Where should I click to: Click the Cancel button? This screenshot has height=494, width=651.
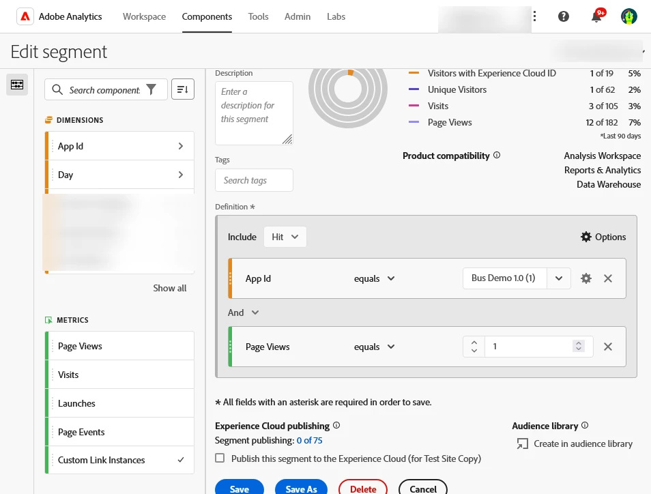click(423, 489)
